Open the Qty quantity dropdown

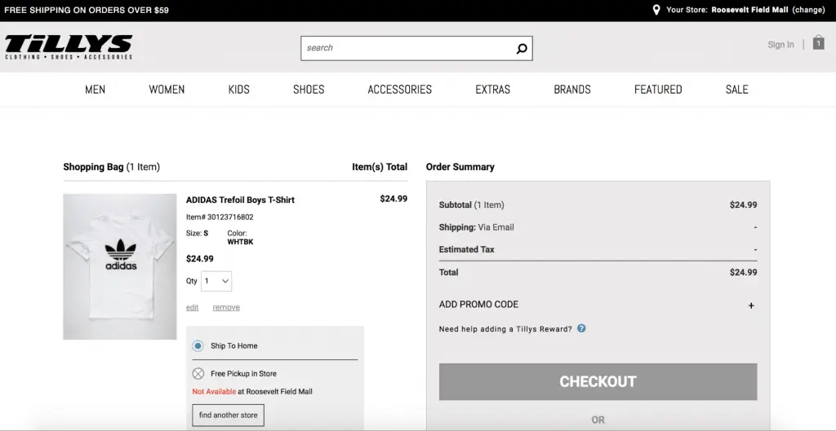tap(216, 281)
